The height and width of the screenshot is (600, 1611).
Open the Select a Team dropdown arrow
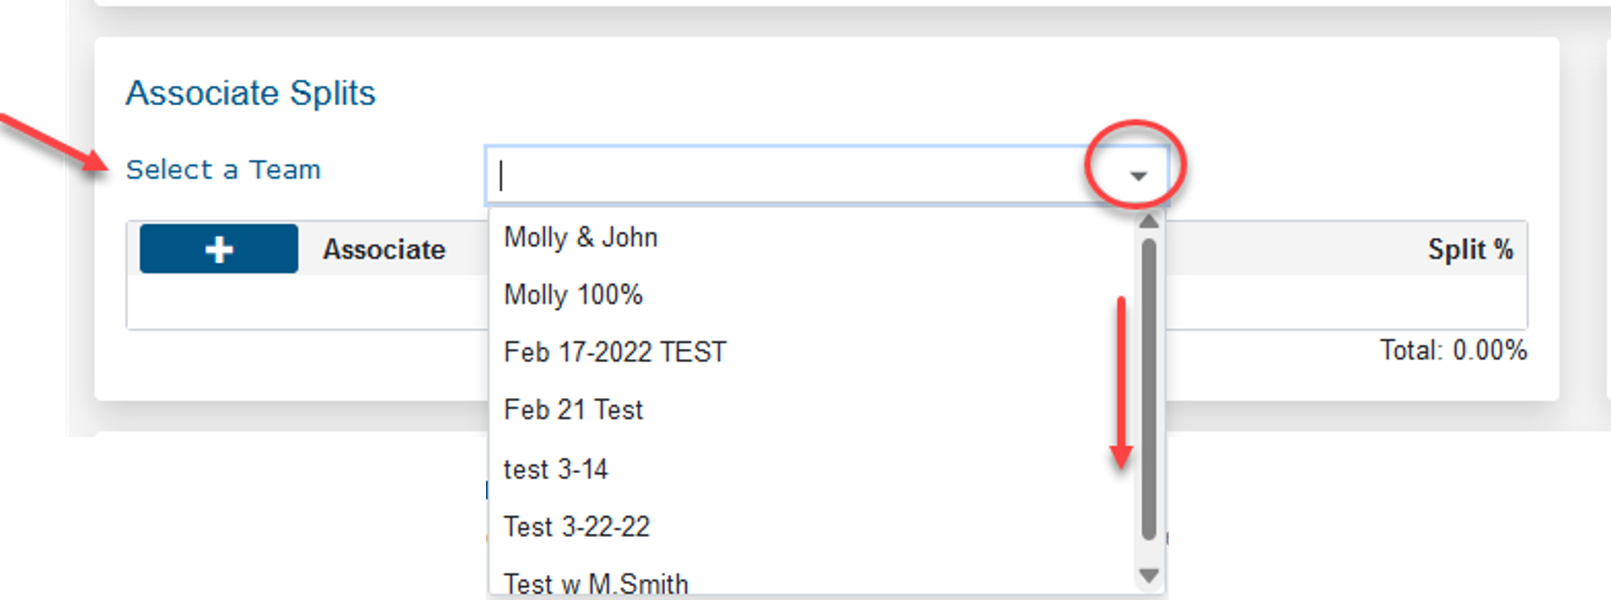point(1137,176)
